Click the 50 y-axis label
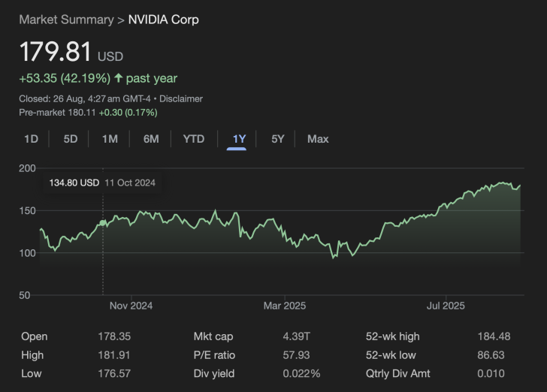 coord(24,295)
